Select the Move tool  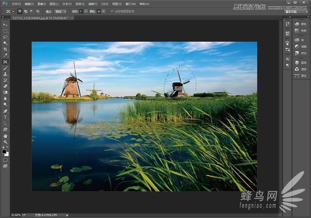tap(5, 25)
